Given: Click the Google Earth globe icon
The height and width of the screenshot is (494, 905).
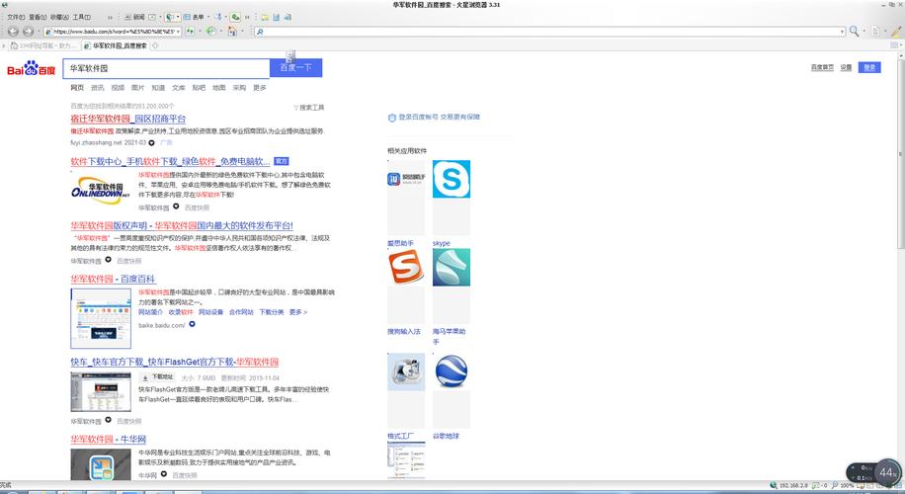Looking at the screenshot, I should (x=452, y=372).
